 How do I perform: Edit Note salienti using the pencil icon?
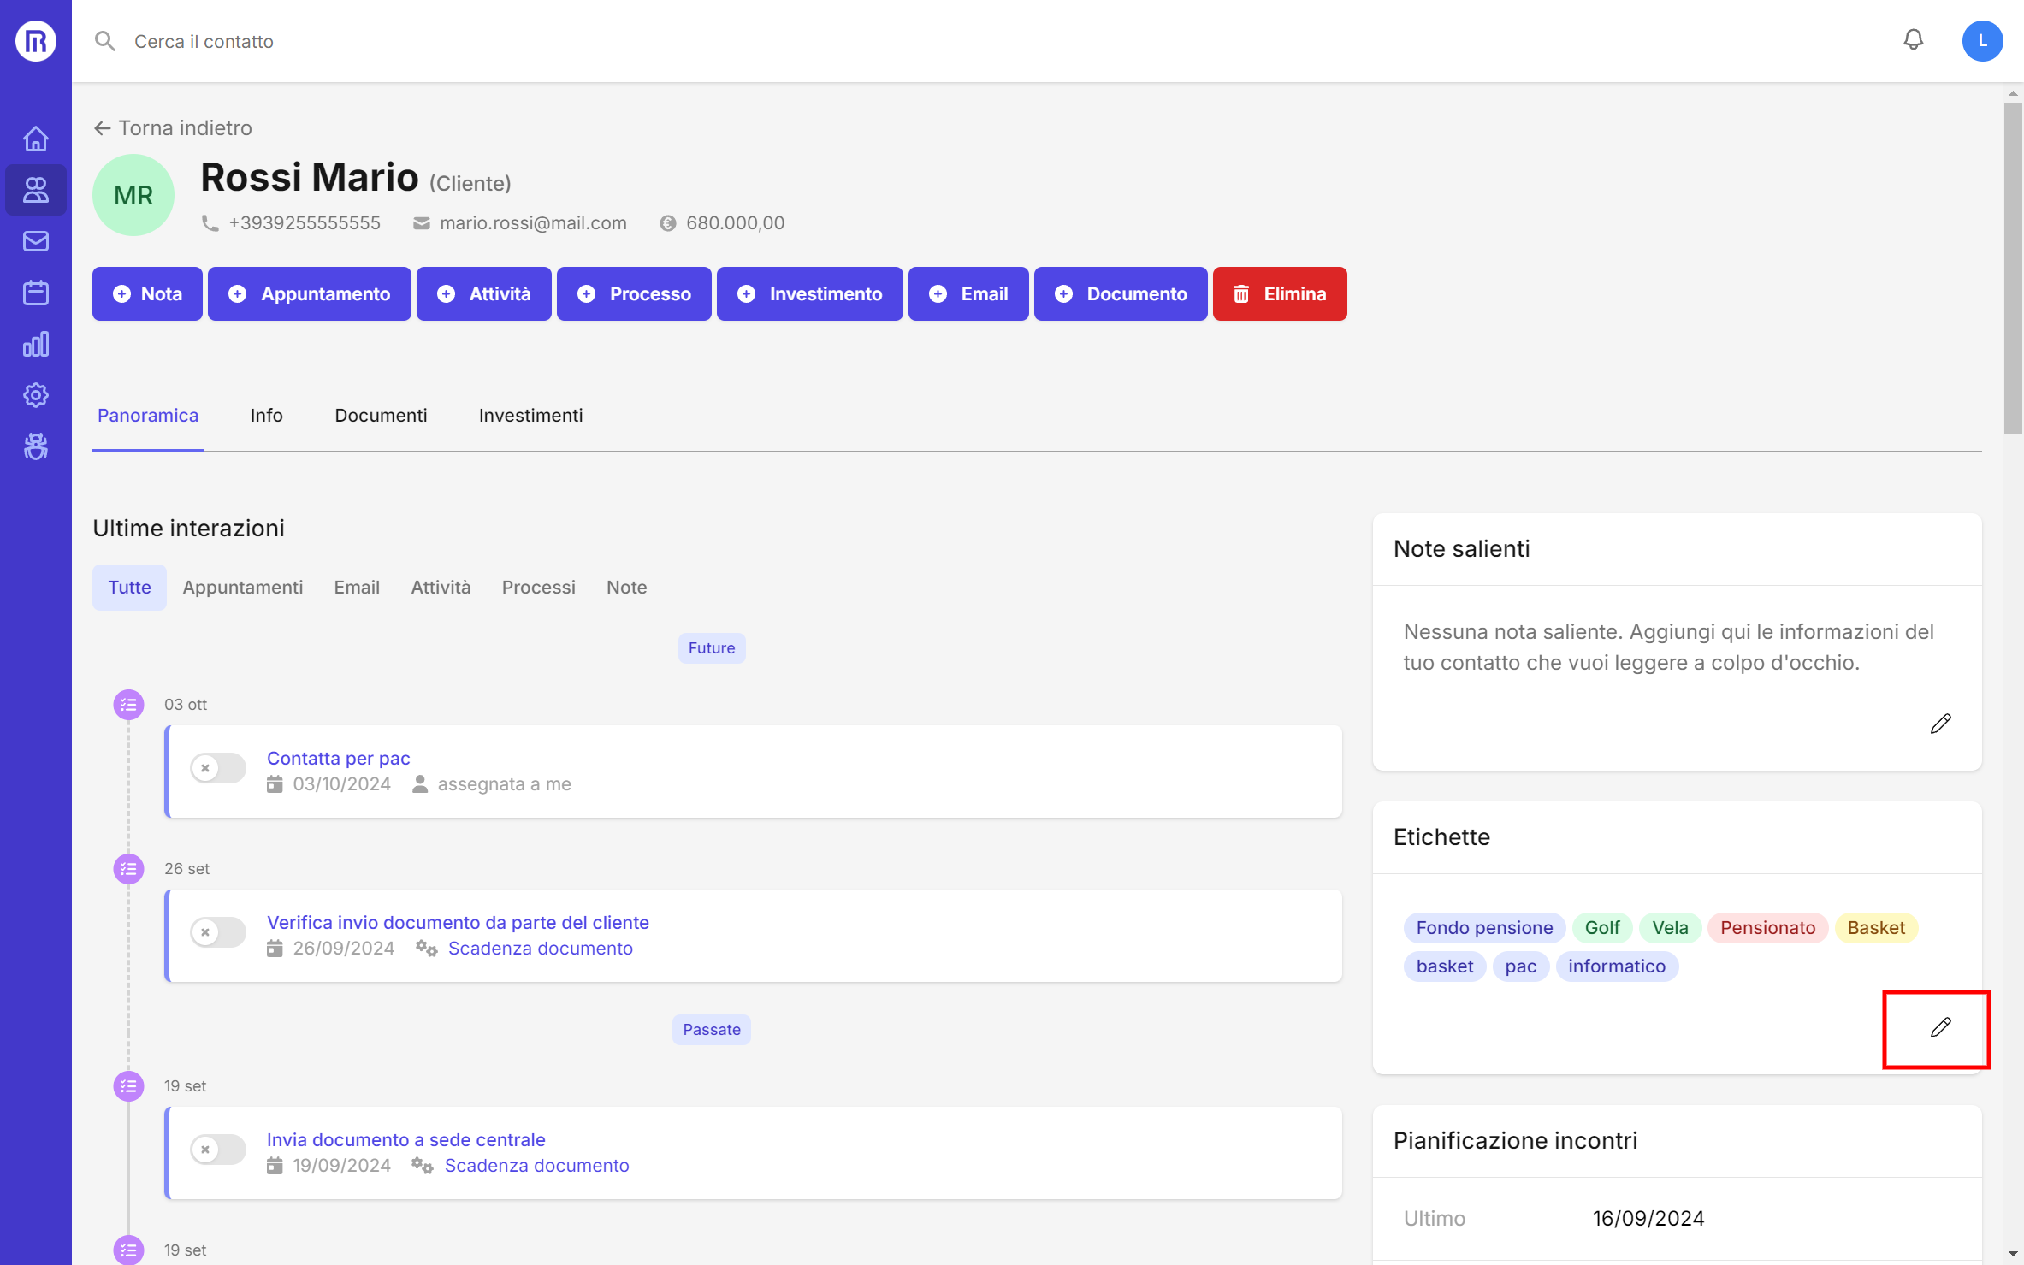(x=1941, y=724)
